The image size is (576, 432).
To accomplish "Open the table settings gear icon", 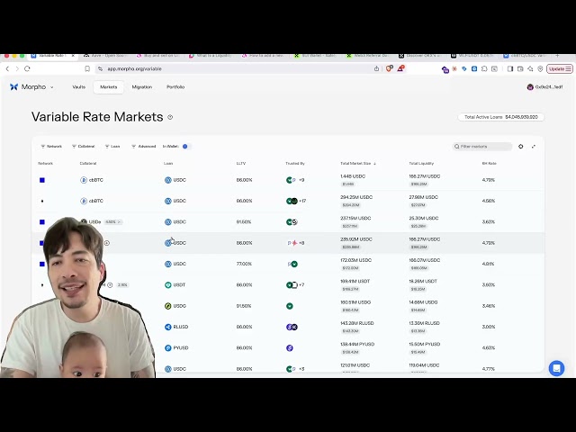I will click(520, 146).
